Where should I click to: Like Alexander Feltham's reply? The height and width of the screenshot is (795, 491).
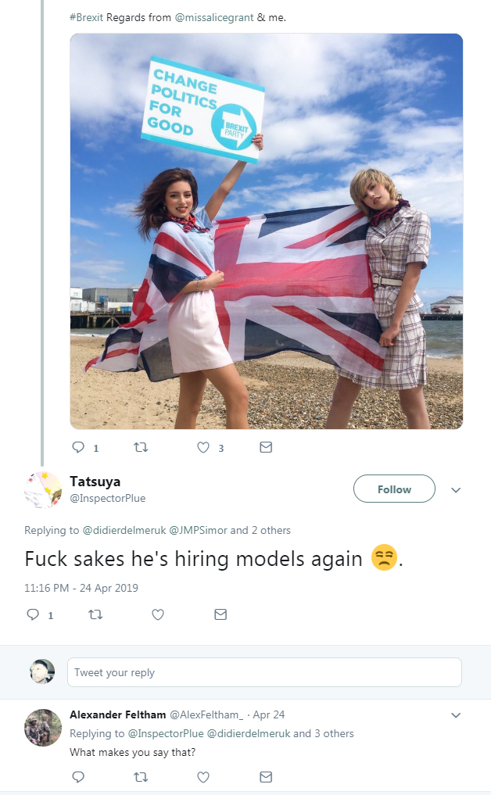(x=203, y=777)
